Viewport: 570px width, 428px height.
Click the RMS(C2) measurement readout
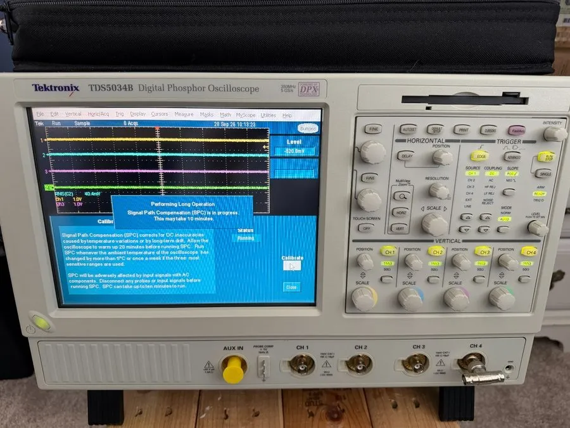pyautogui.click(x=77, y=194)
